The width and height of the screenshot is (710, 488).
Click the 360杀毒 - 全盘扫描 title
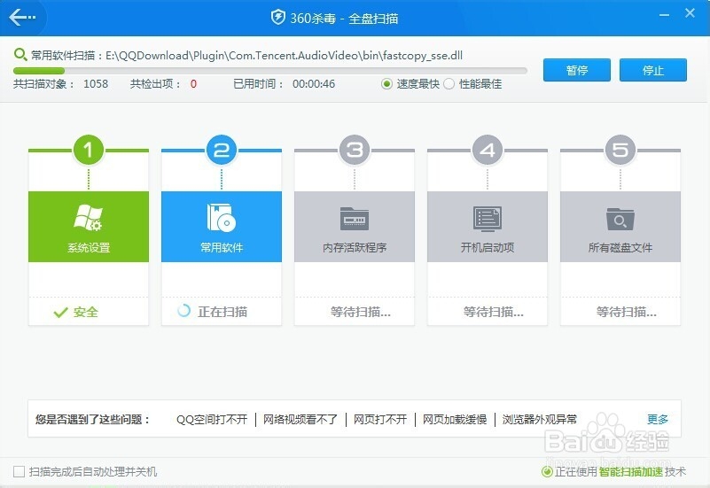point(344,19)
